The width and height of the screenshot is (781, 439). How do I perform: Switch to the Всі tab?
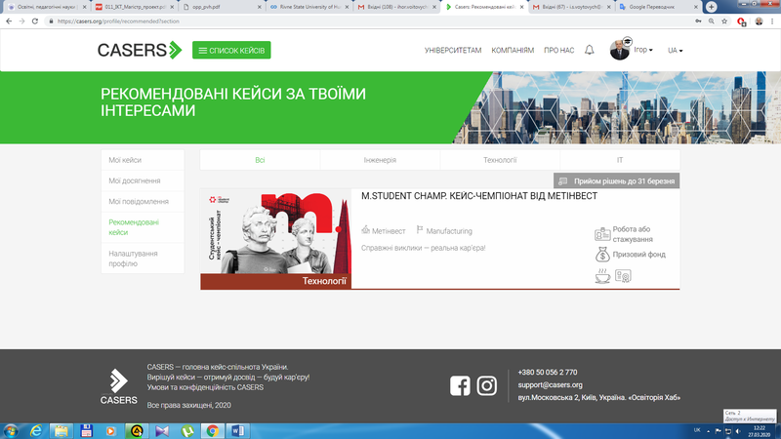click(x=260, y=160)
